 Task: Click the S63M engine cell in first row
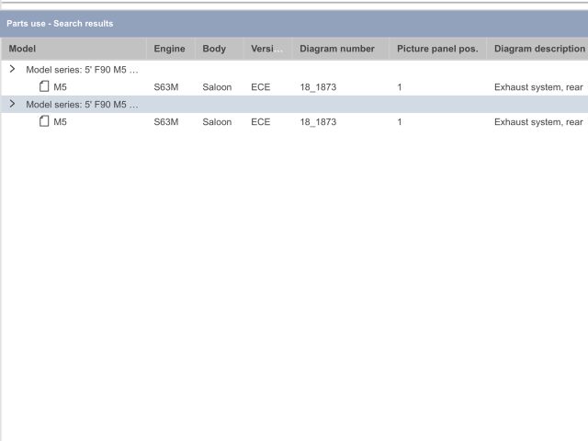[165, 87]
